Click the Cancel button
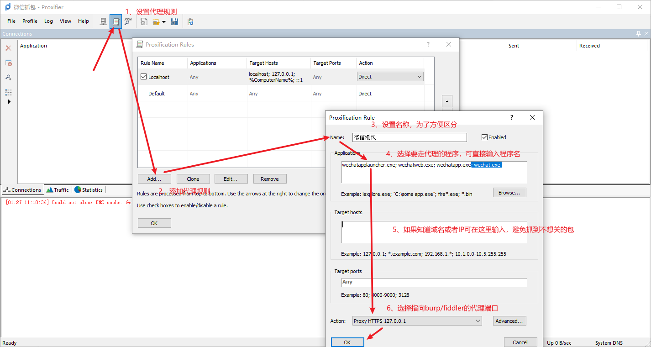 pos(520,342)
